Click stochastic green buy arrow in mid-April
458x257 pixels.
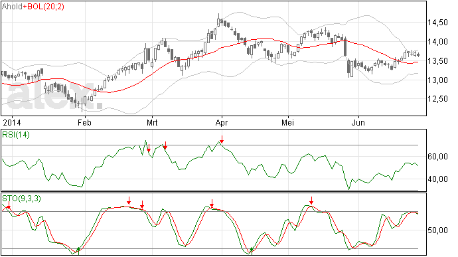click(252, 250)
